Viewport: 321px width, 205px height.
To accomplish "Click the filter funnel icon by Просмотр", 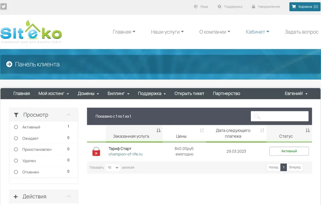I will tap(16, 115).
